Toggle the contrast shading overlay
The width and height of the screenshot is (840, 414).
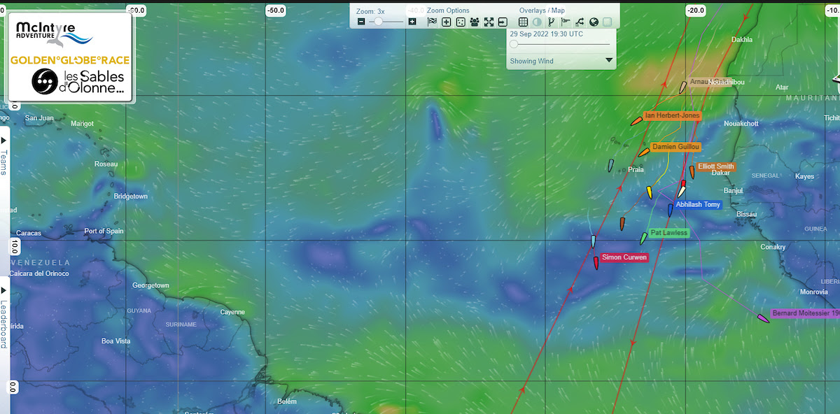536,22
